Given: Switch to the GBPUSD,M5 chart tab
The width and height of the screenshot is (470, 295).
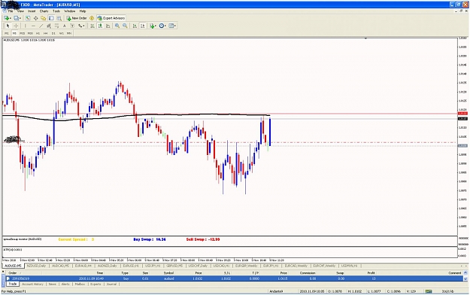Looking at the screenshot, I should coord(174,266).
